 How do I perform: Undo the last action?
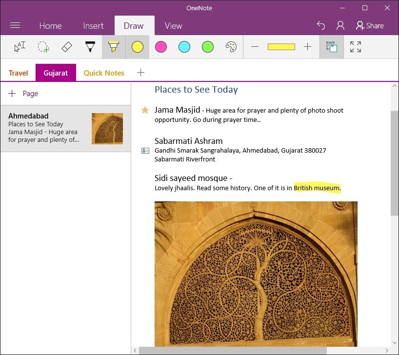320,25
